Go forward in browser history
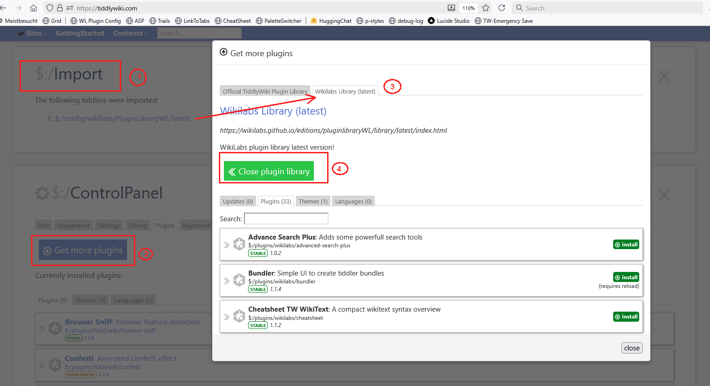 point(18,8)
